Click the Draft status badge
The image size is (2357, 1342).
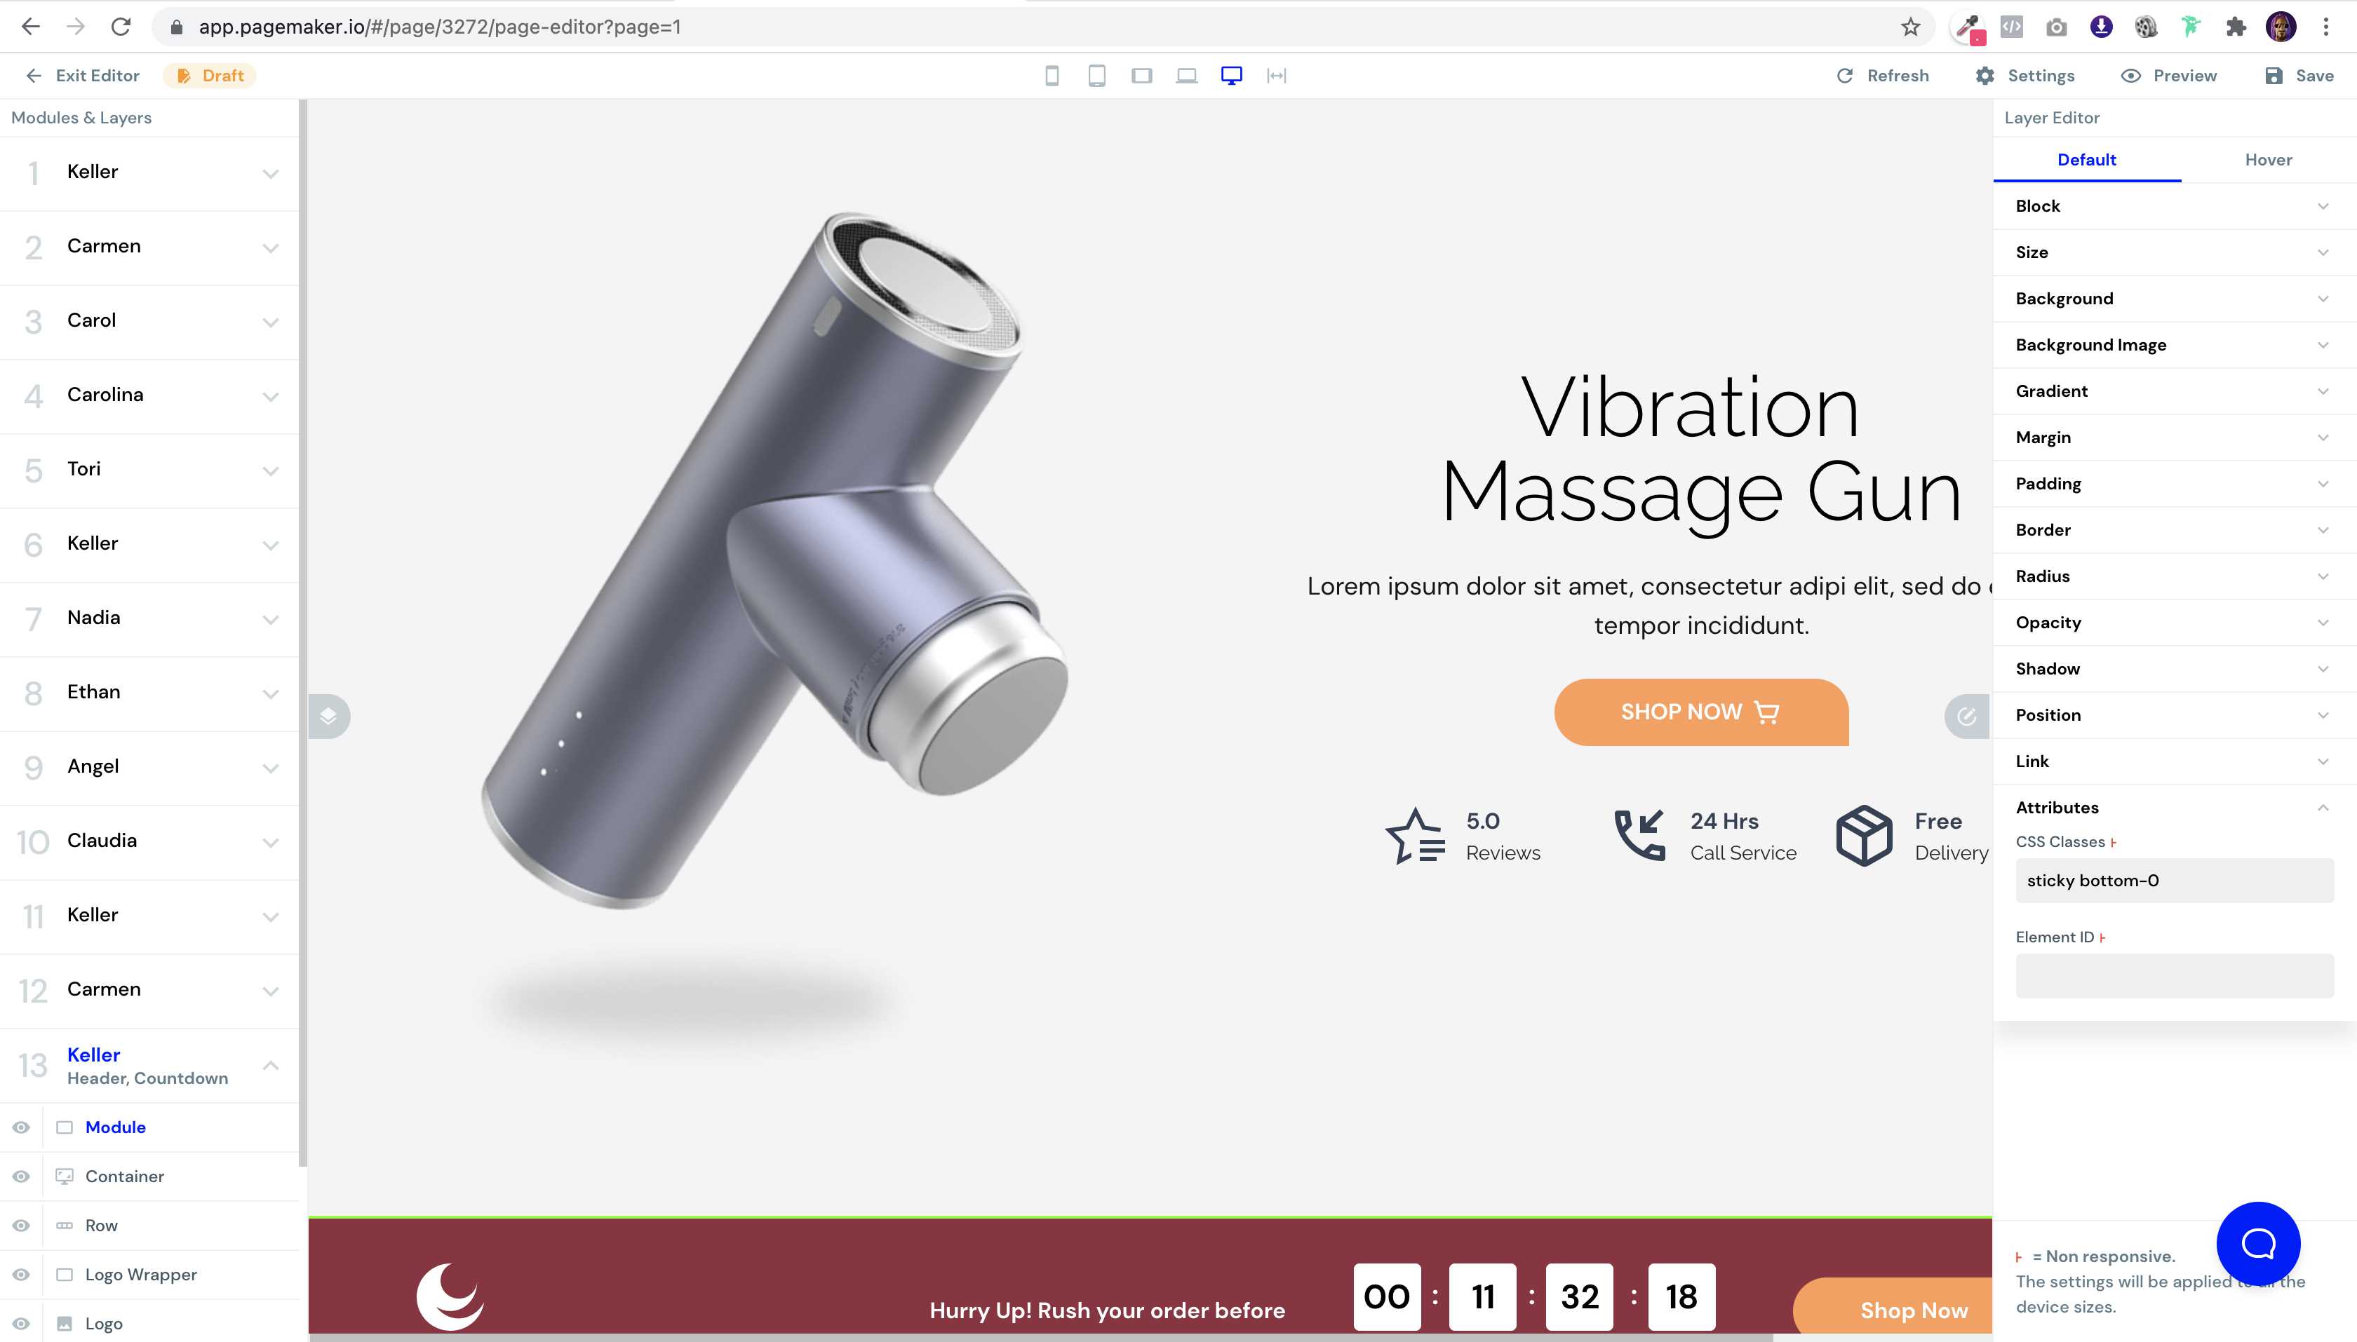210,76
